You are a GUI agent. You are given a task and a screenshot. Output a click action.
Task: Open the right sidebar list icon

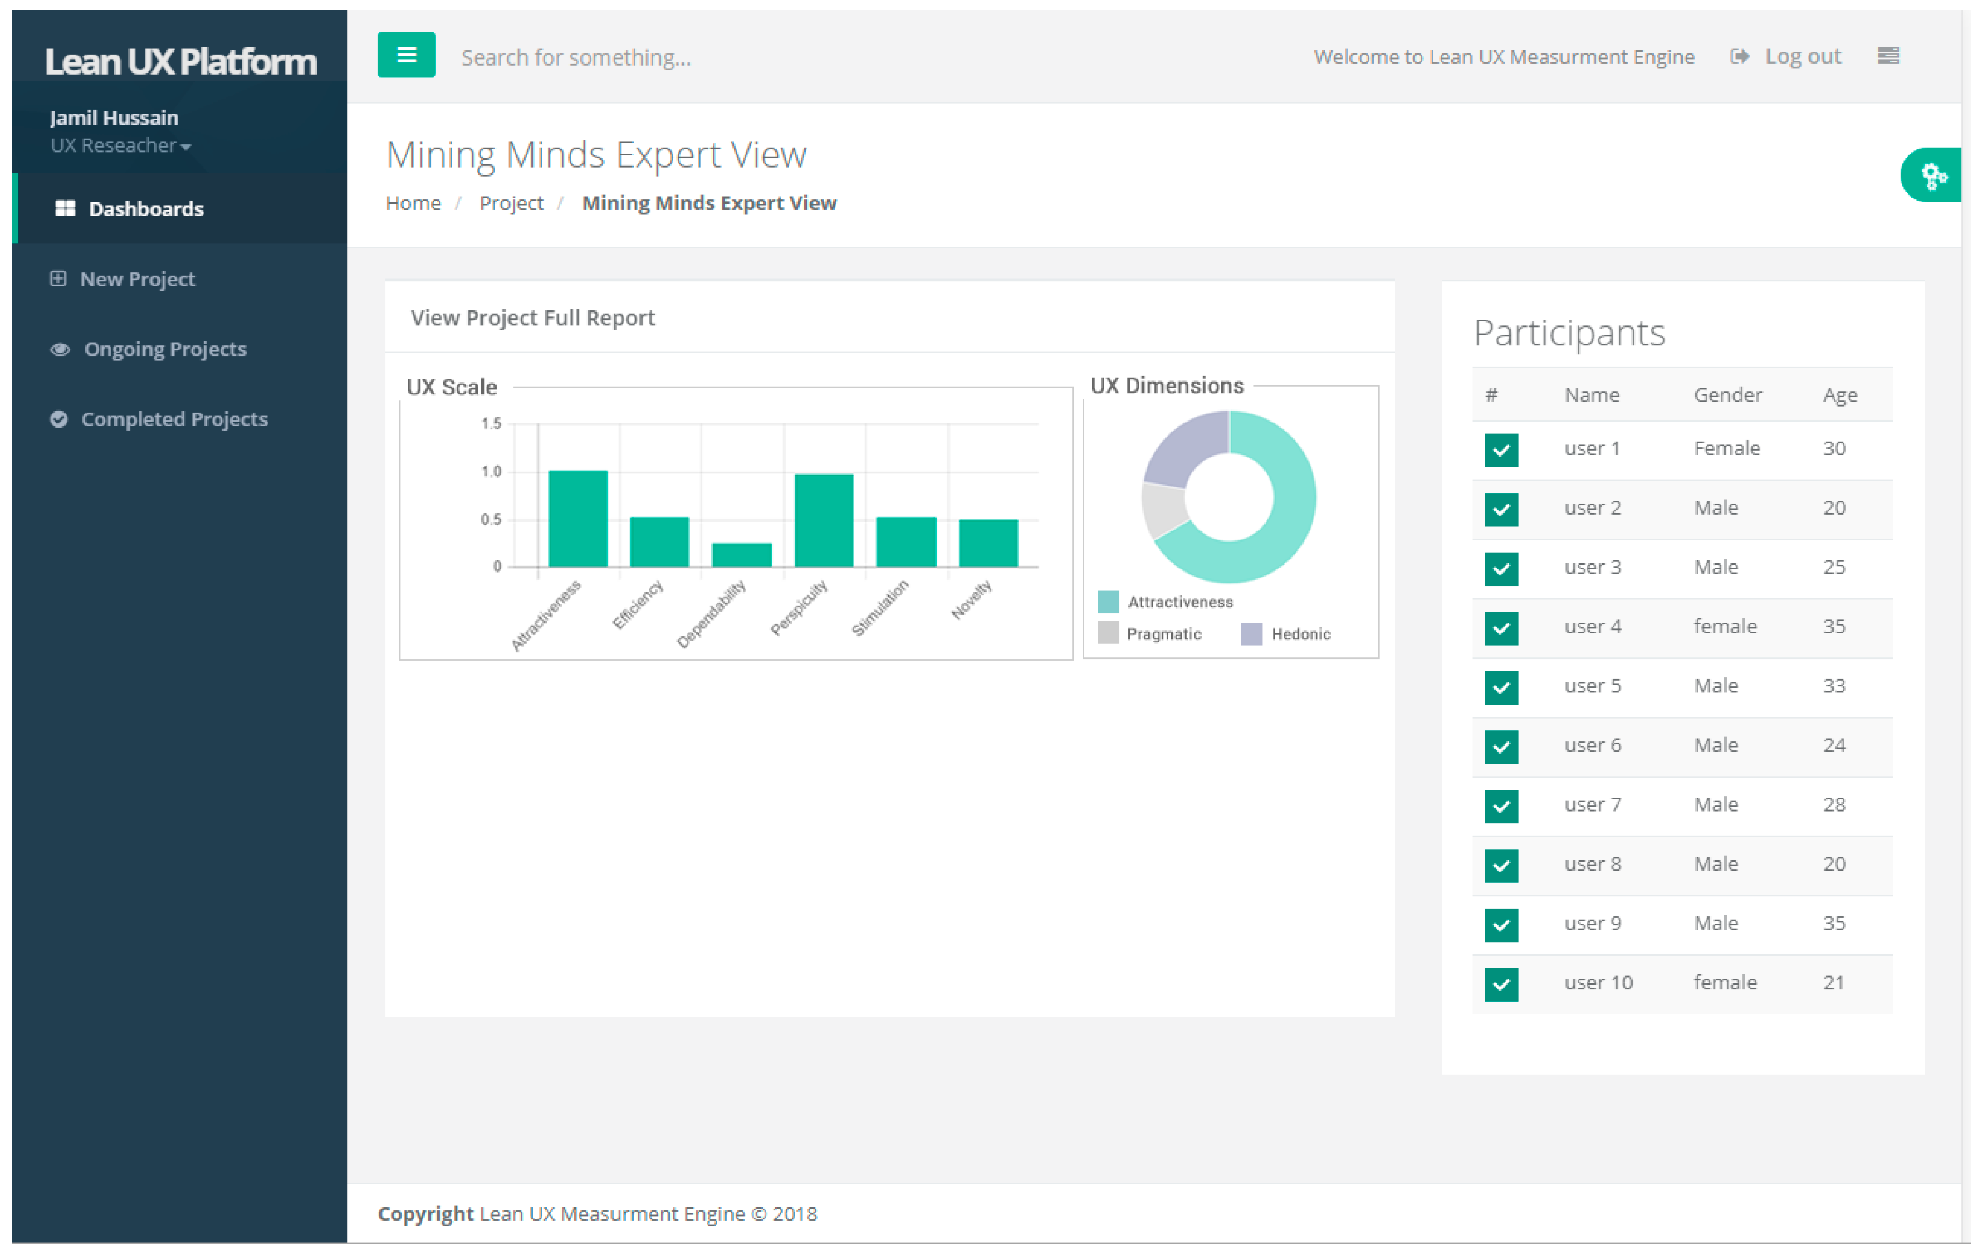1888,56
